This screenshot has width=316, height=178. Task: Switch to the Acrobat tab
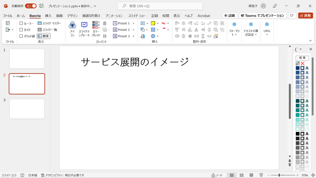(204, 16)
